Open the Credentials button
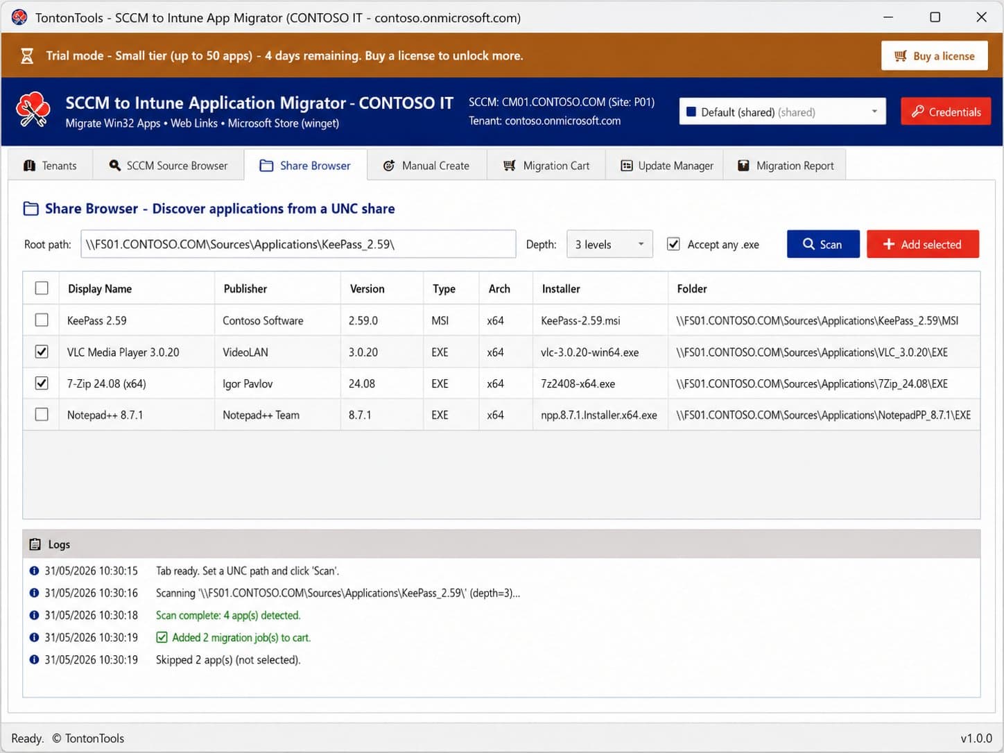The image size is (1004, 753). pos(946,112)
